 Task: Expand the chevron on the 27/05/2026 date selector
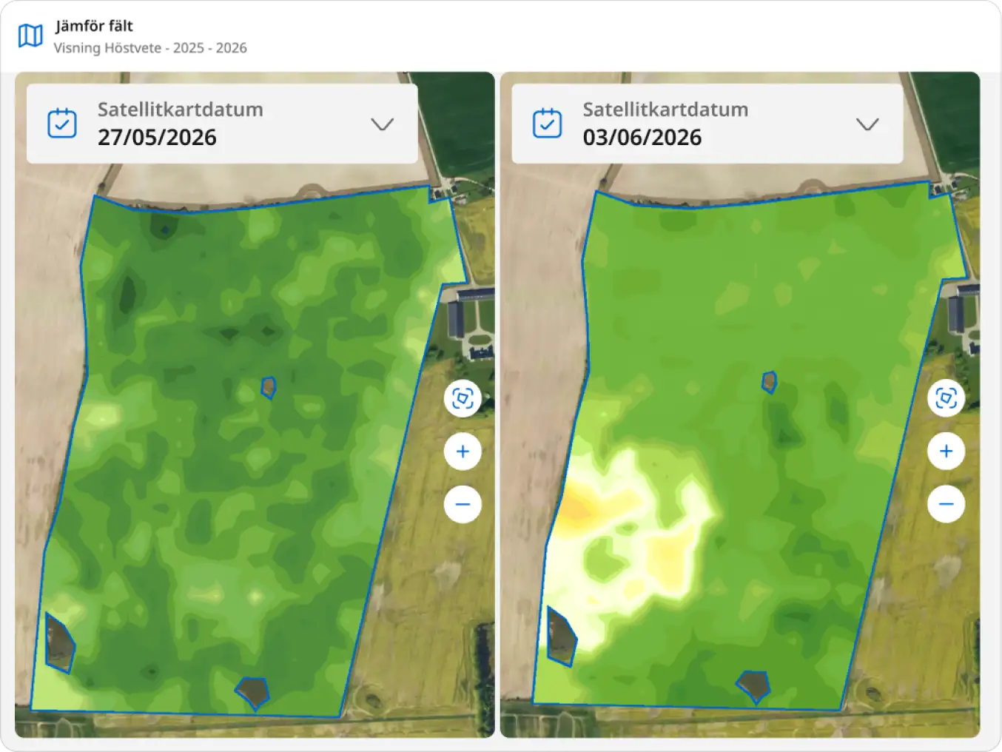point(383,124)
